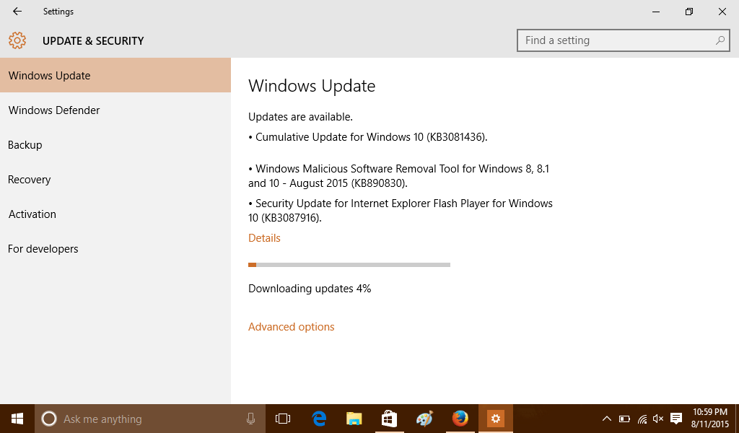Click the Cortana microphone icon
The image size is (739, 433).
tap(250, 419)
